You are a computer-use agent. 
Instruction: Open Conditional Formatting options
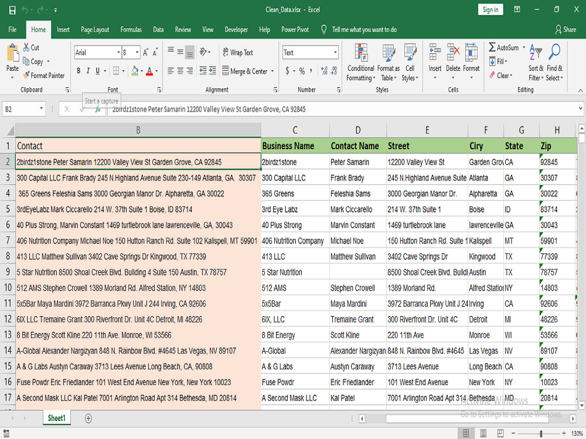click(360, 61)
